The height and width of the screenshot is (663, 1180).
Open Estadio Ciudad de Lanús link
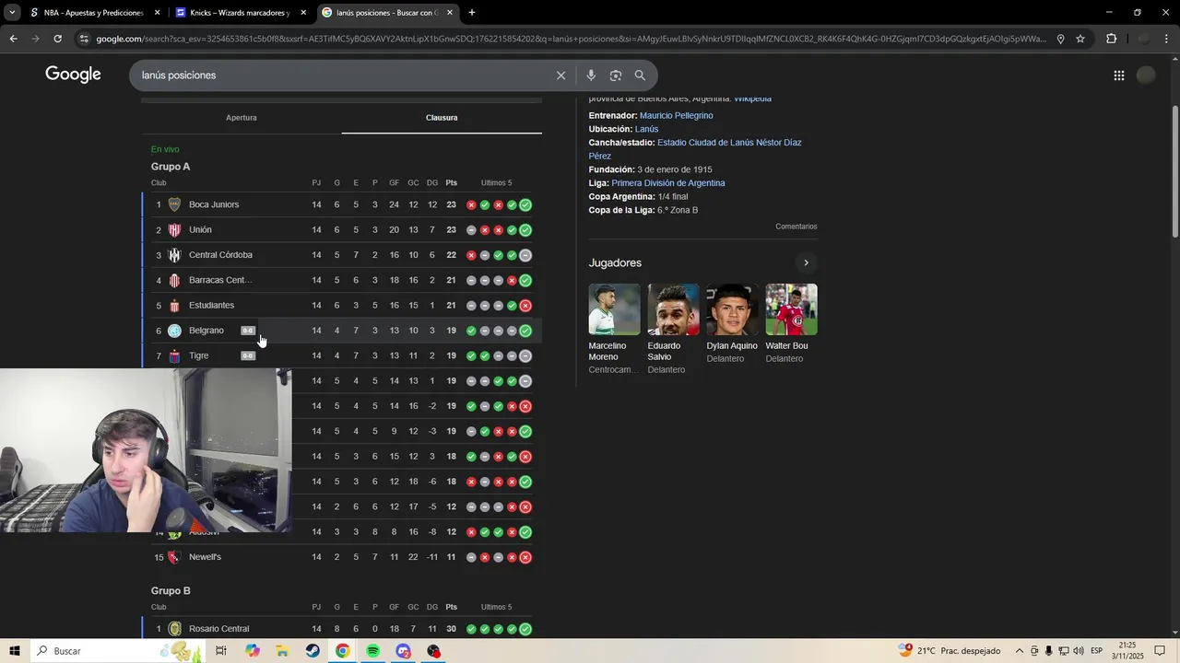coord(695,149)
